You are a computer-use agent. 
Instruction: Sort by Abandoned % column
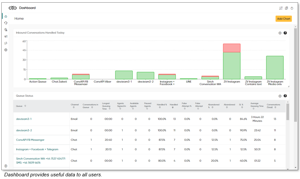212,107
